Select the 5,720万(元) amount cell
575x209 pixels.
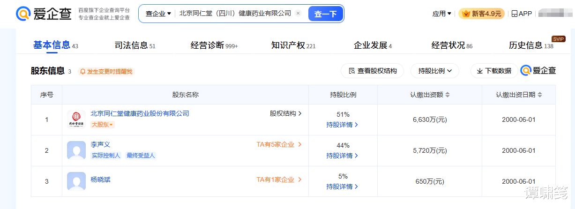pos(430,150)
